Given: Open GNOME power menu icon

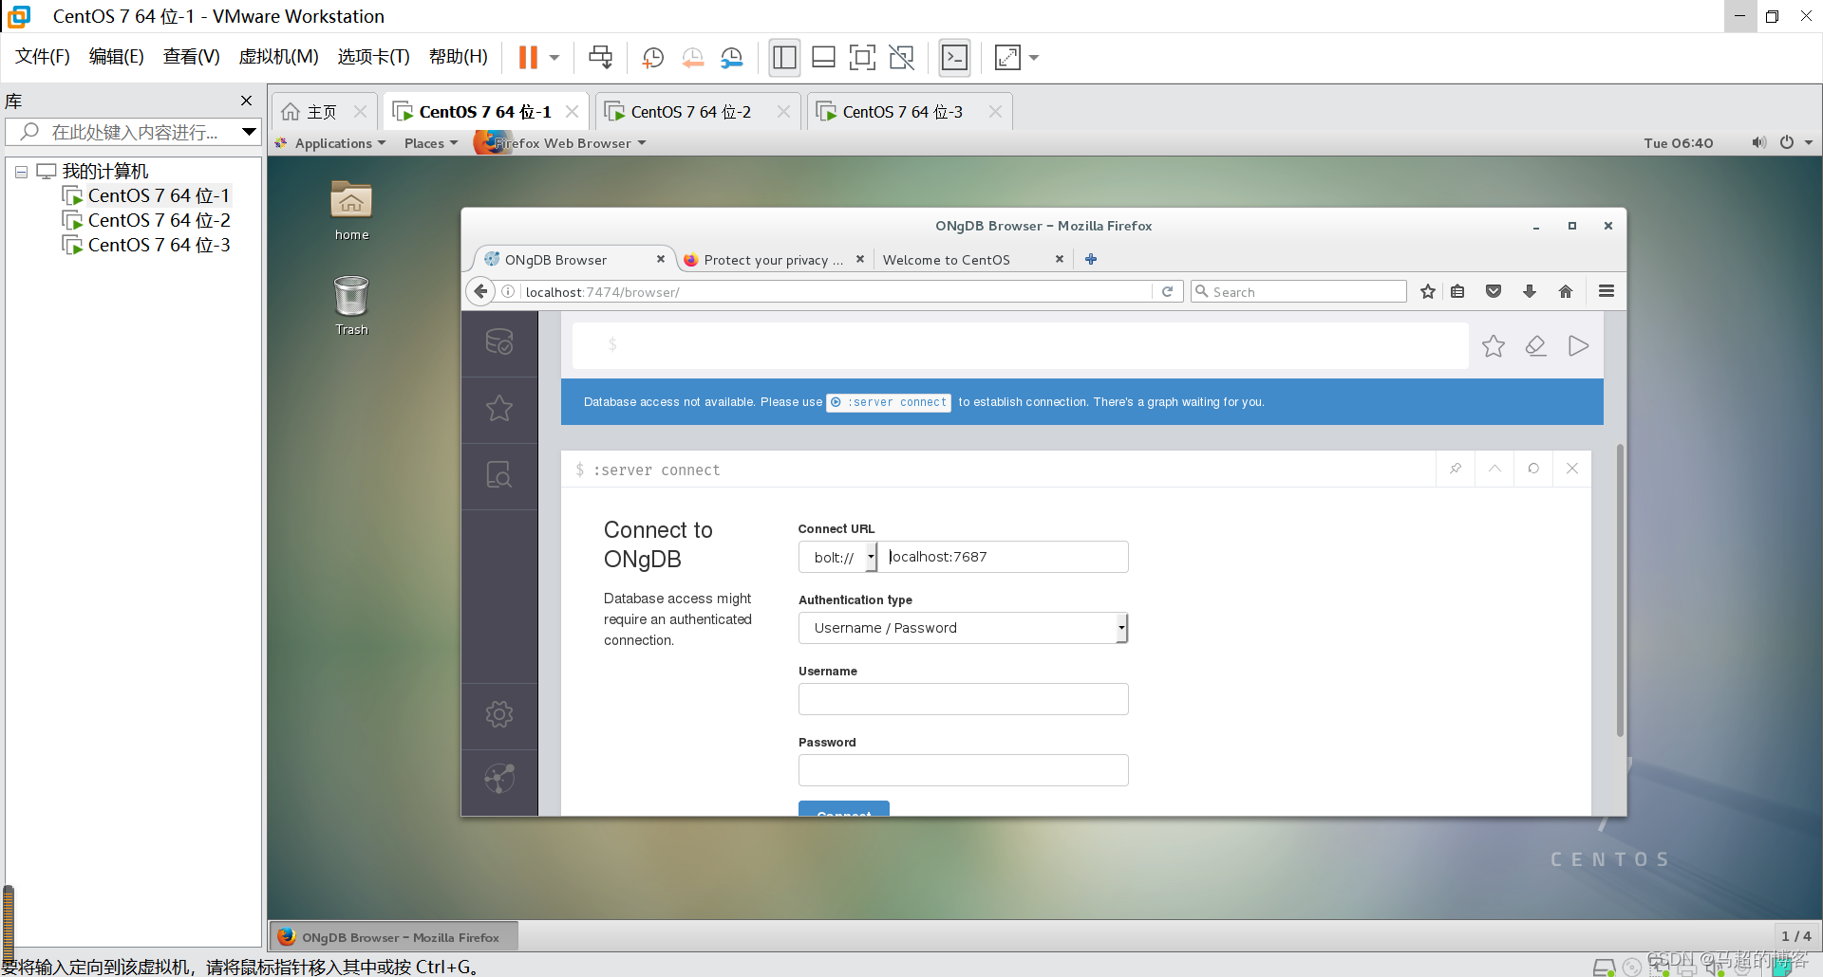Looking at the screenshot, I should pos(1787,143).
